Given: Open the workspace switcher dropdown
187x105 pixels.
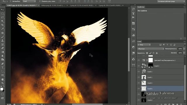Looking at the screenshot, I should [171, 1].
